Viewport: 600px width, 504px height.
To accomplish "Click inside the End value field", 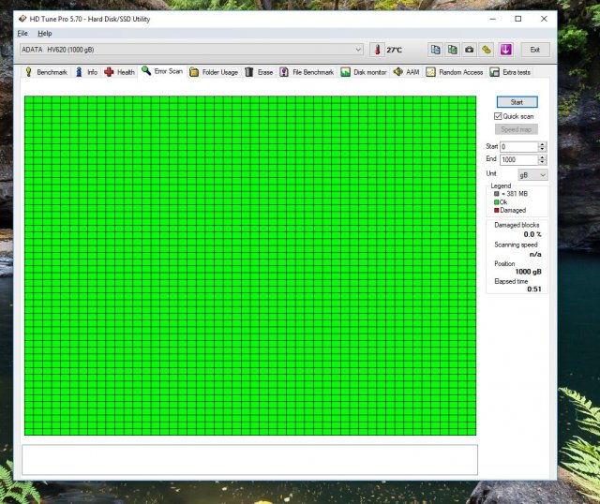I will coord(517,159).
